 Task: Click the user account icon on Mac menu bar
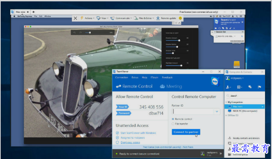233,16
